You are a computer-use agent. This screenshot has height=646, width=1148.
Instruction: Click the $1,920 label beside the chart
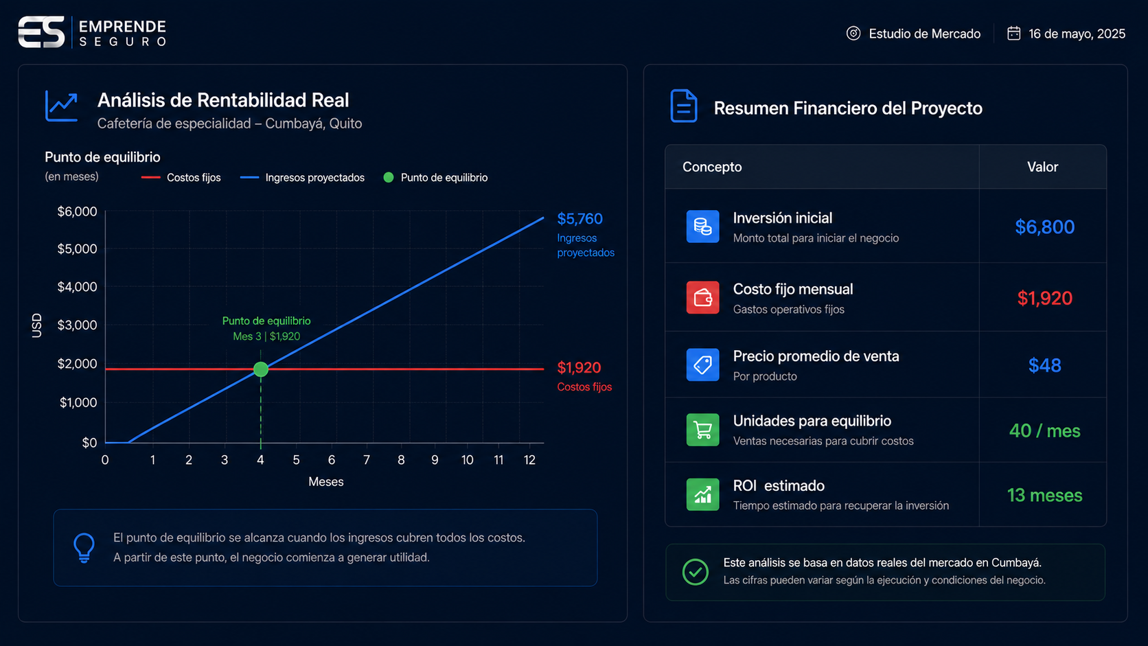[579, 368]
